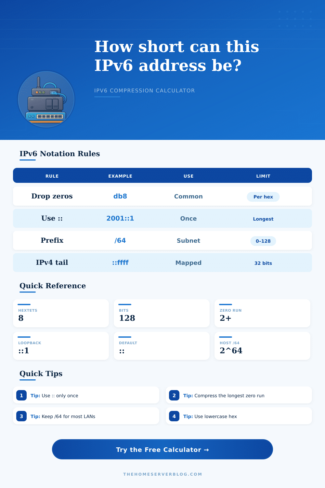This screenshot has width=325, height=488.
Task: Click 'Once' in the Use column
Action: (188, 218)
